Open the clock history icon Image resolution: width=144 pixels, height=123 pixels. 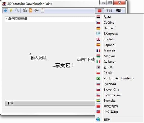tap(37, 10)
